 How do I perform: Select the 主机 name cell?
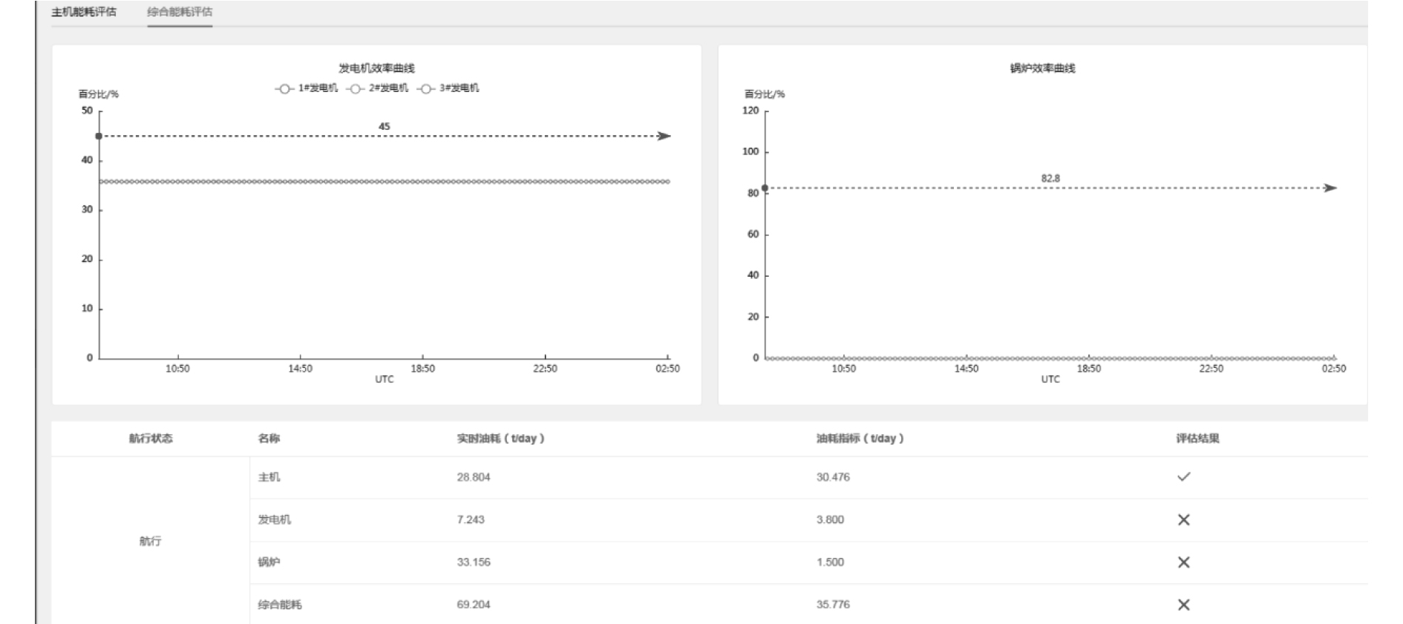(269, 477)
